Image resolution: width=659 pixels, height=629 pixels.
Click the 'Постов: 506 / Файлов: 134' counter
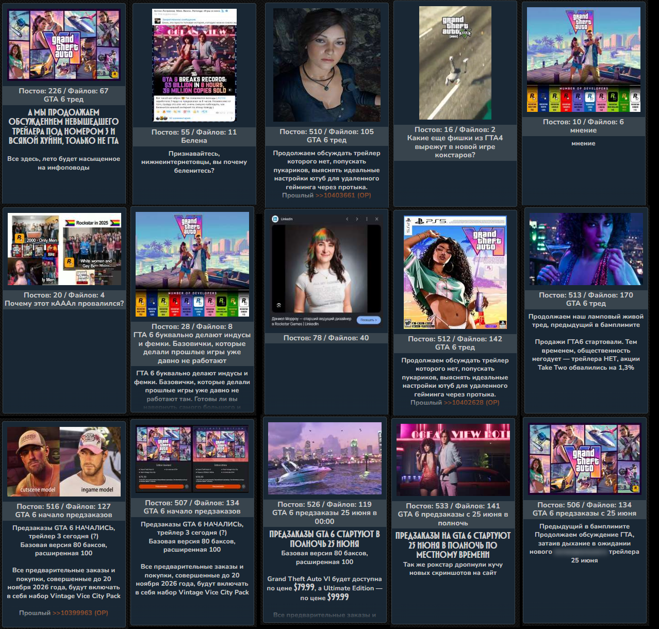[x=585, y=505]
